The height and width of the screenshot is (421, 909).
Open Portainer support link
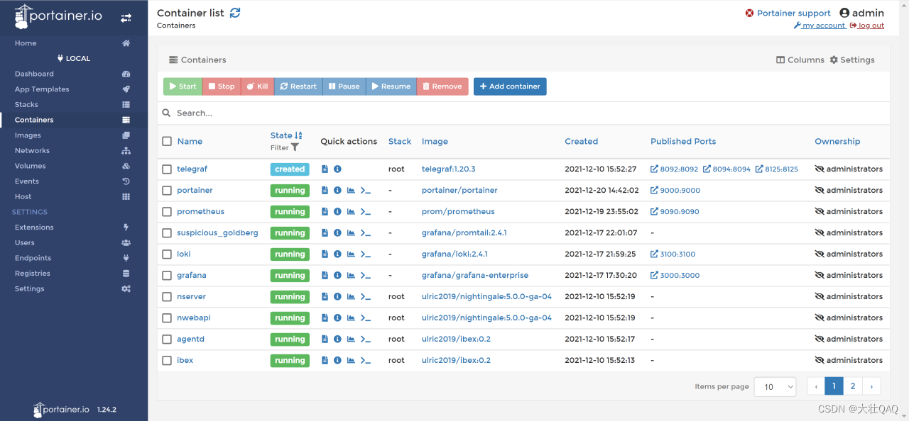click(788, 13)
